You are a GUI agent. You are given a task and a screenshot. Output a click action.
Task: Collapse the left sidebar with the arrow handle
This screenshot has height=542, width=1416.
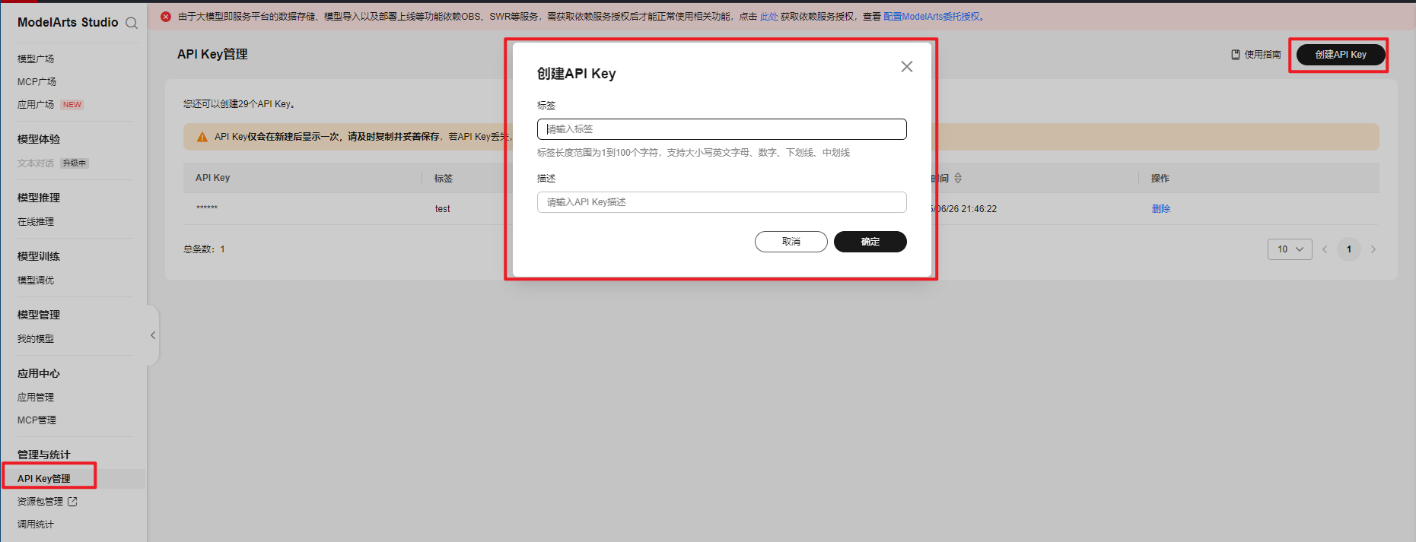pyautogui.click(x=153, y=335)
